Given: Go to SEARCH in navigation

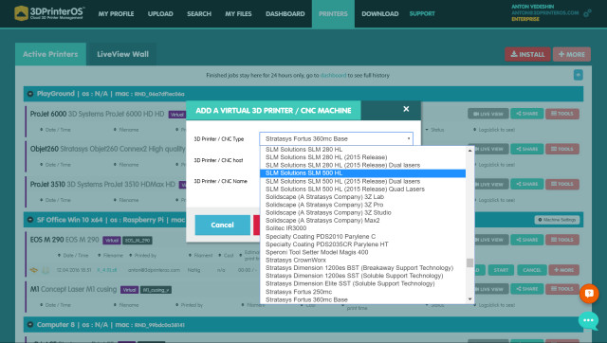Looking at the screenshot, I should 199,14.
